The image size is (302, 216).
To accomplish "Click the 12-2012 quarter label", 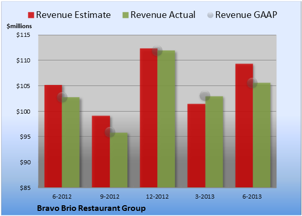I will coord(157,197).
